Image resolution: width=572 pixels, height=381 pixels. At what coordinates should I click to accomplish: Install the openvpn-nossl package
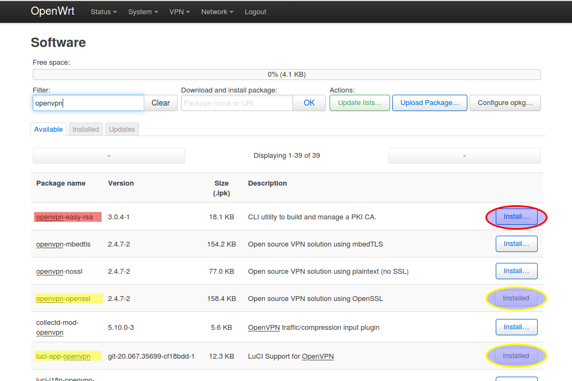pyautogui.click(x=516, y=271)
